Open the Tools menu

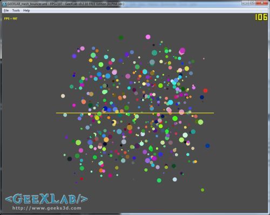click(x=16, y=10)
